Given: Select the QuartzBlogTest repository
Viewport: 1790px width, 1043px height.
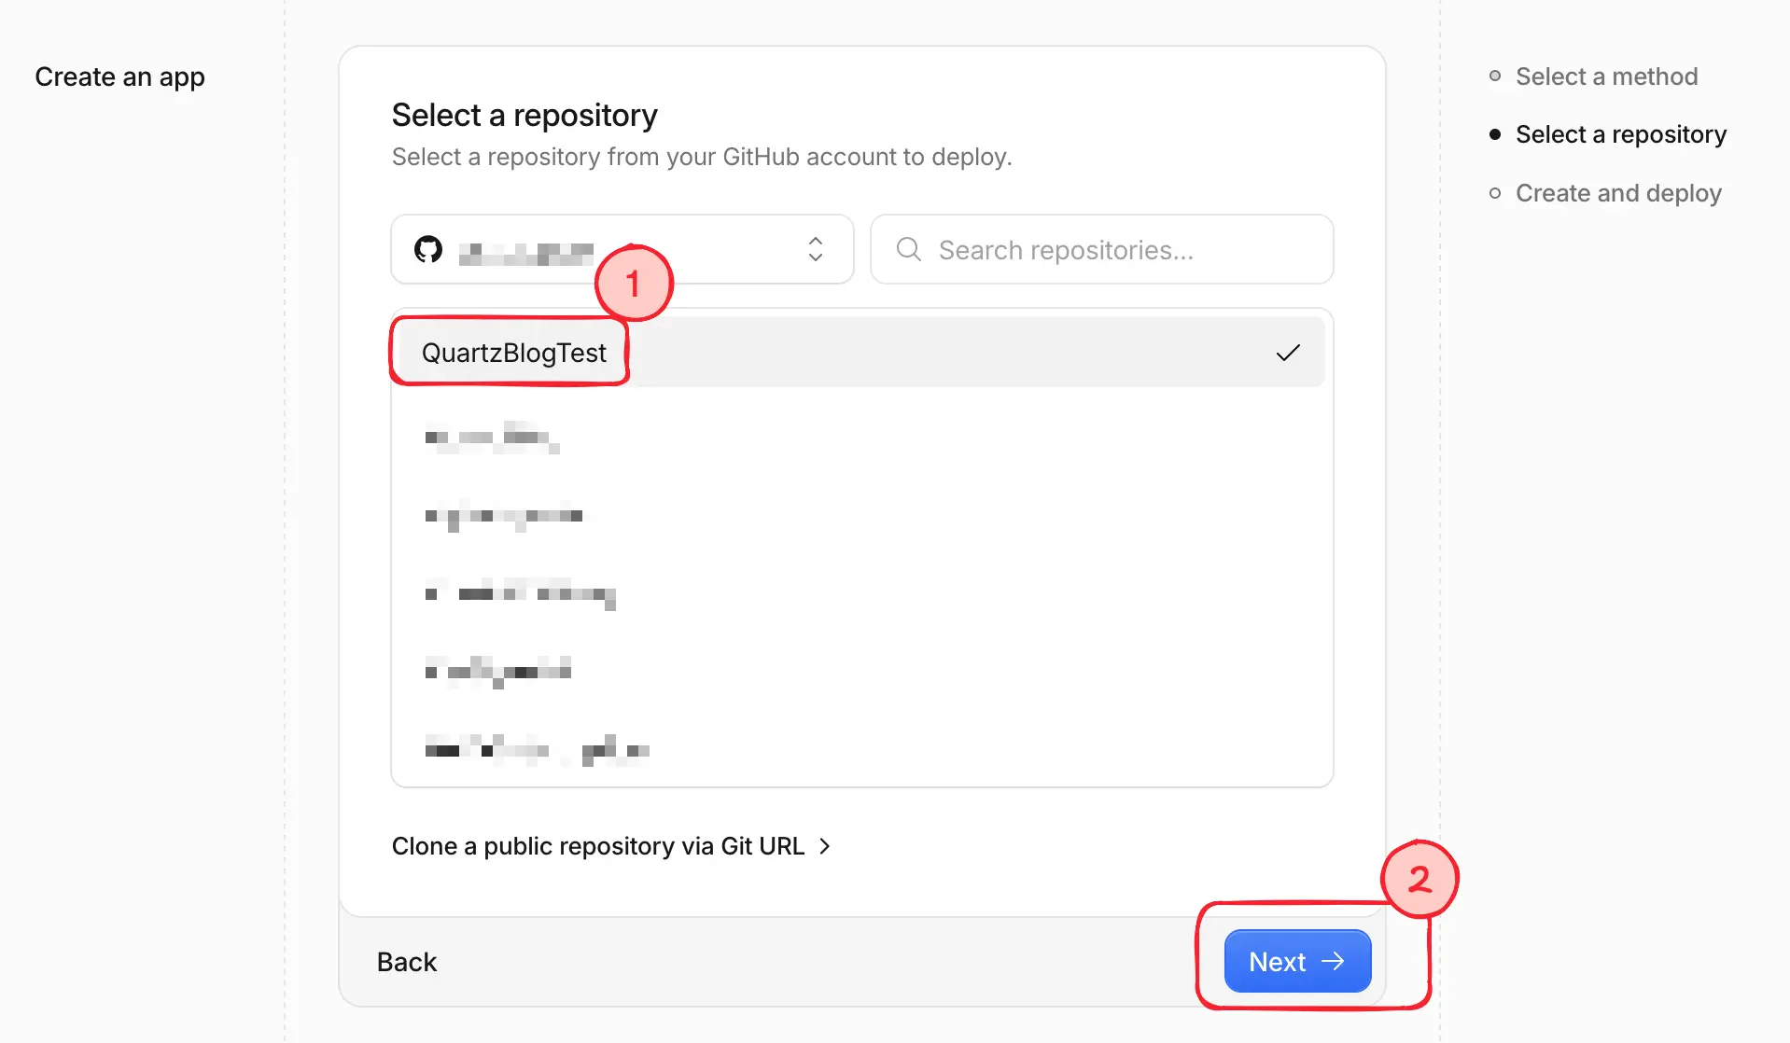Looking at the screenshot, I should 858,353.
